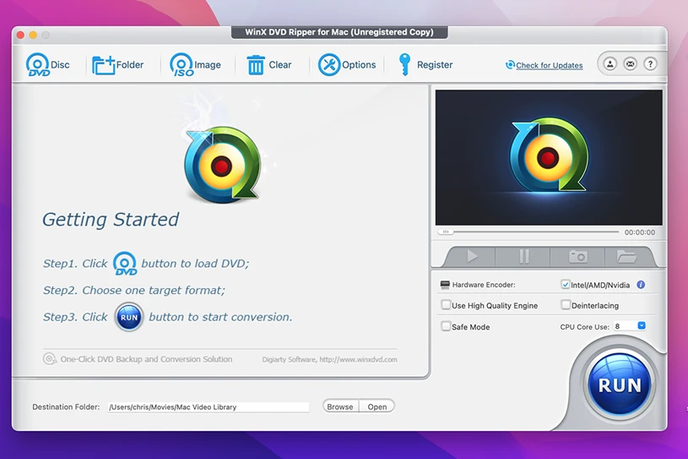
Task: Click the Digiarty Software website text
Action: (x=329, y=359)
